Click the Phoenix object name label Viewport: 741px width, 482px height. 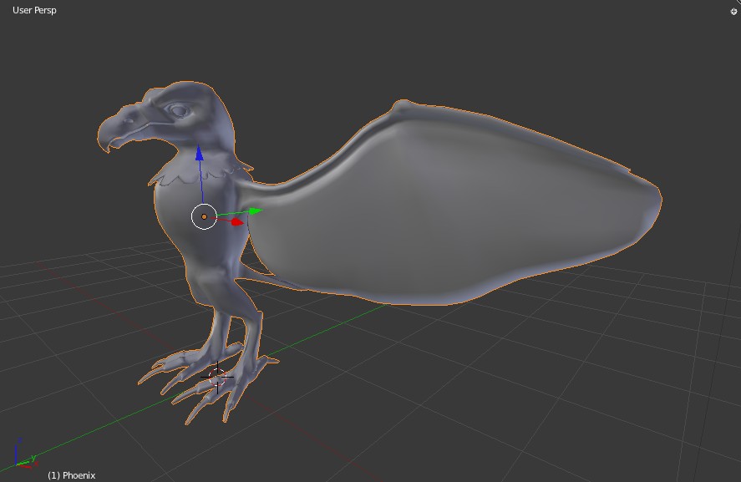[74, 474]
